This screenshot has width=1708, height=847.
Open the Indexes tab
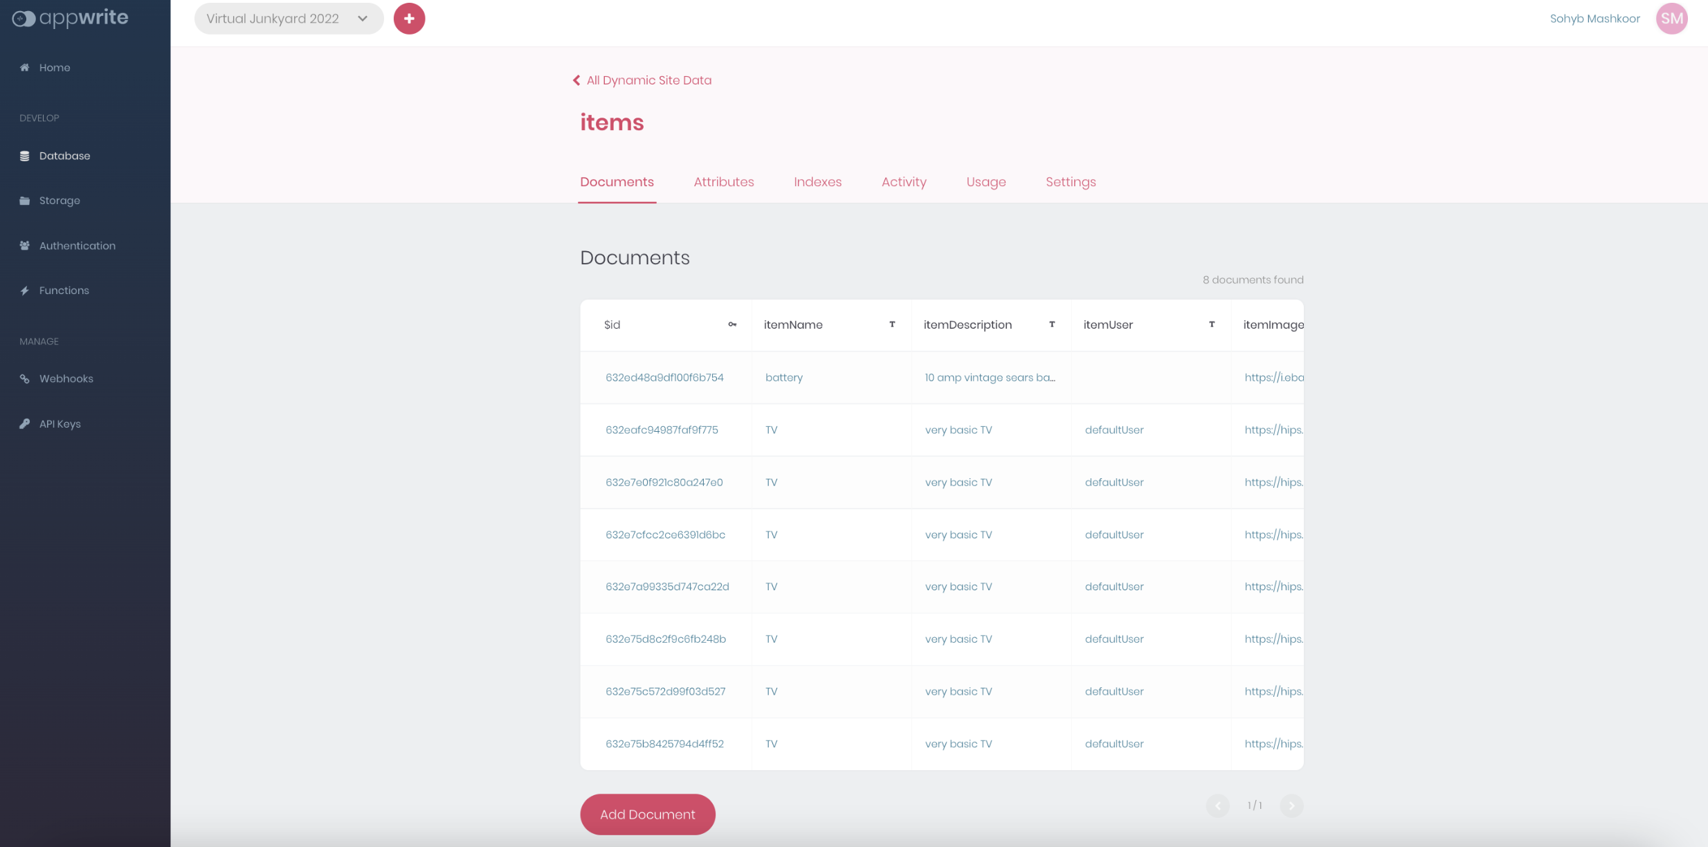pos(817,182)
